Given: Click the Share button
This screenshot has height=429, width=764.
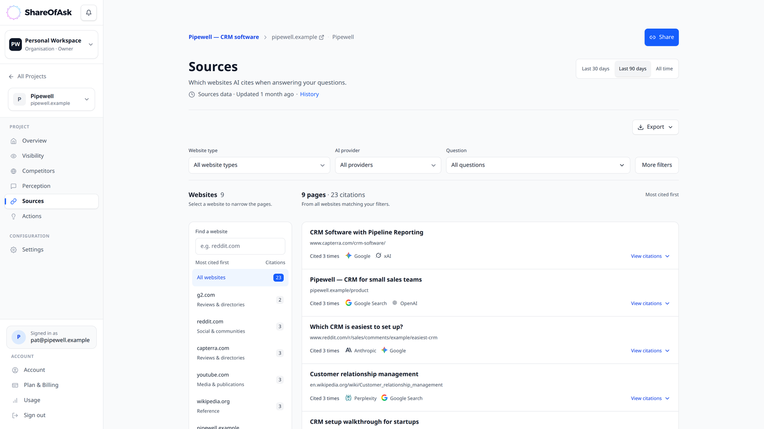Looking at the screenshot, I should [661, 37].
